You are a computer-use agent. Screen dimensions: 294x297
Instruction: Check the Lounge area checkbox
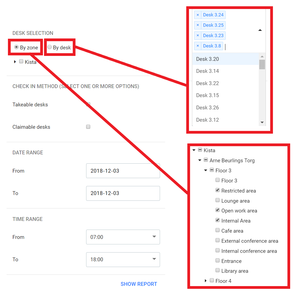217,200
